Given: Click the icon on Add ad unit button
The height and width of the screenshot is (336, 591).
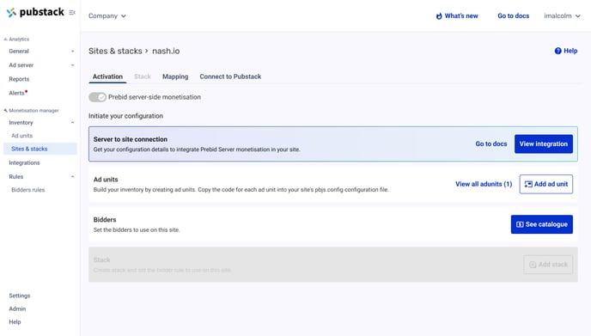Looking at the screenshot, I should (x=528, y=184).
